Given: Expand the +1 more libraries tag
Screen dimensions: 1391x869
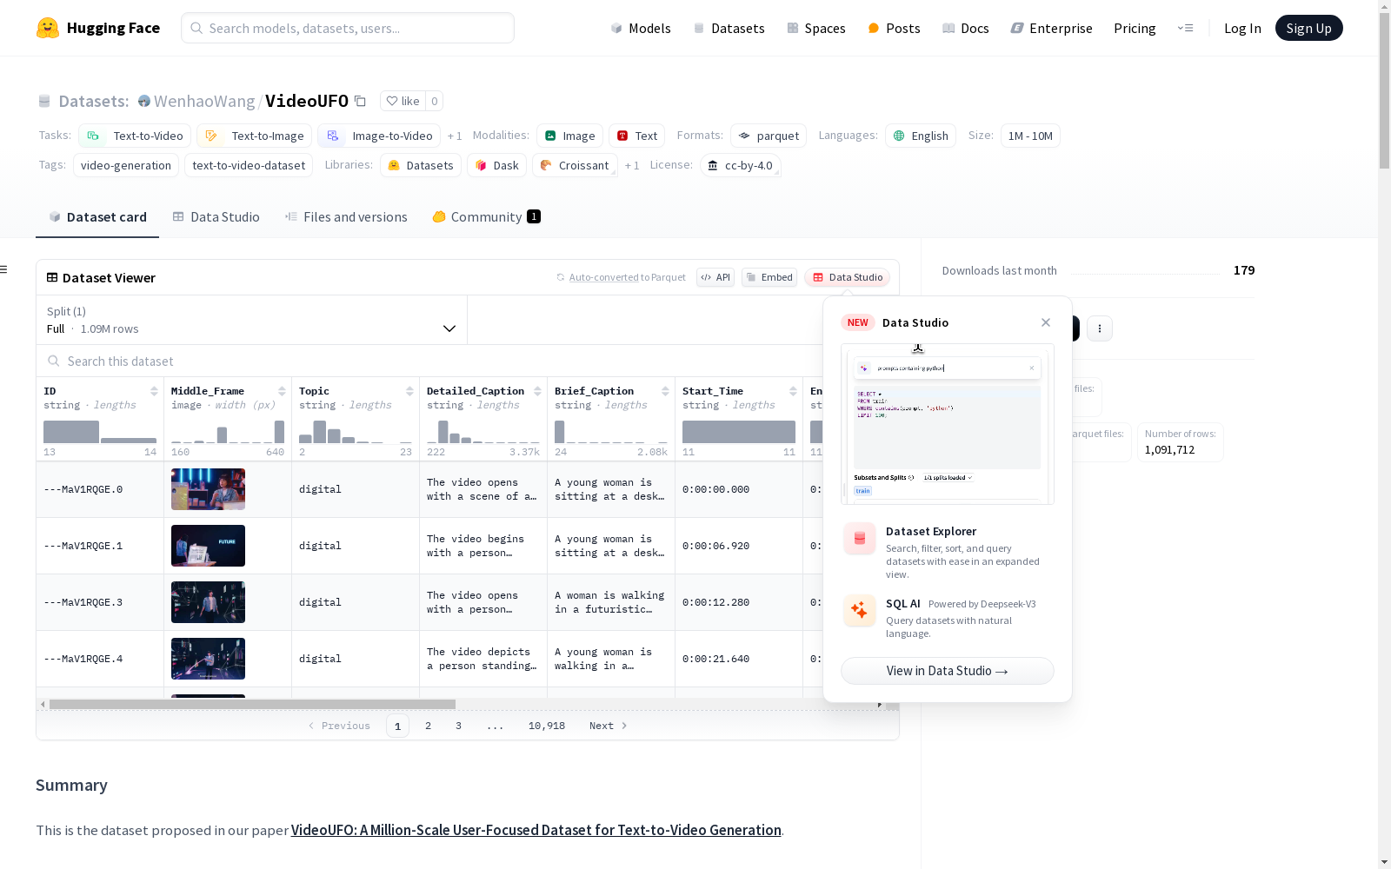Looking at the screenshot, I should tap(632, 165).
